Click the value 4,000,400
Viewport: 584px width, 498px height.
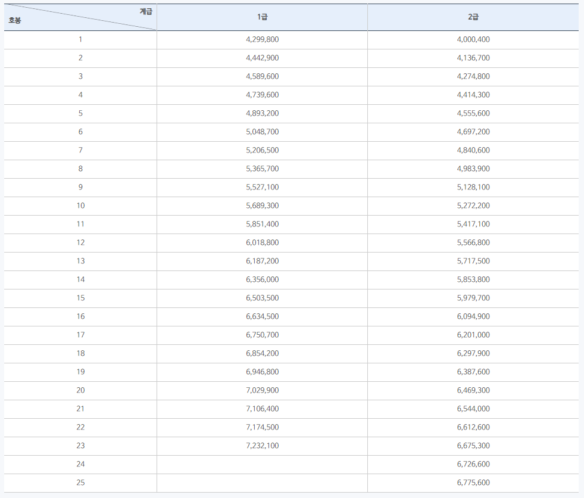pos(473,39)
